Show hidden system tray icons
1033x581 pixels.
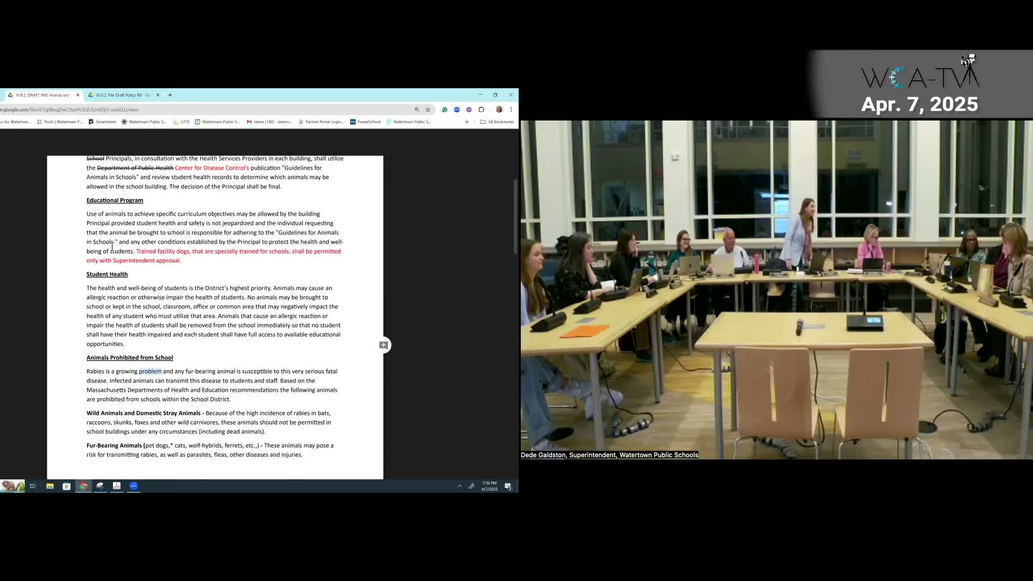(x=459, y=486)
